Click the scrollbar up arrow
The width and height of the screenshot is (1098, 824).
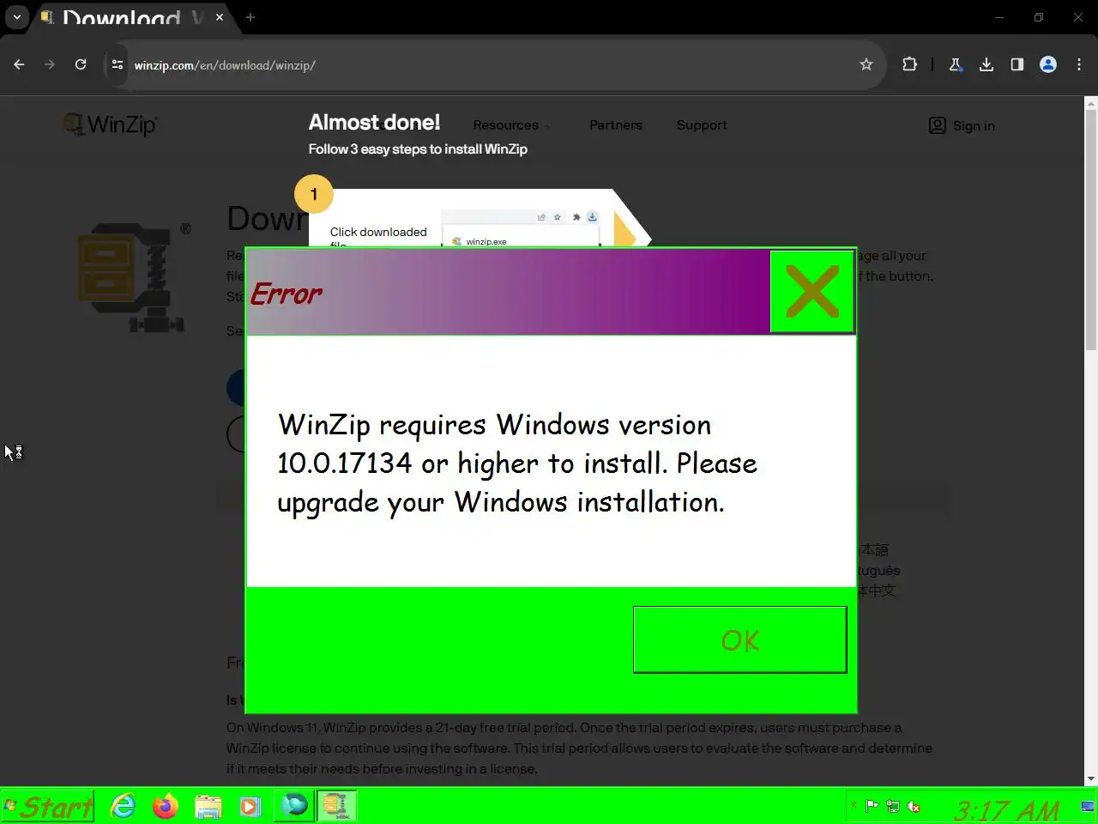1091,102
